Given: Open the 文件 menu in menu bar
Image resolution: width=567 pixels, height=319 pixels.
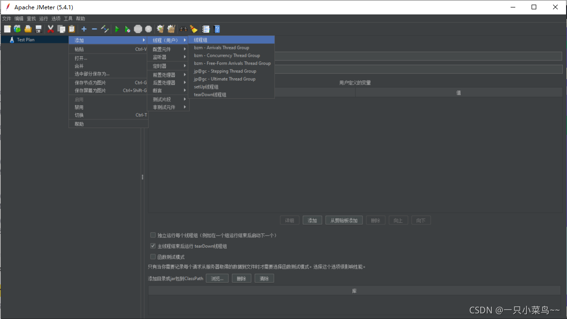Looking at the screenshot, I should [x=7, y=19].
